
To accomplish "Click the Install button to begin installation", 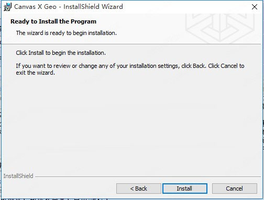I will [185, 189].
